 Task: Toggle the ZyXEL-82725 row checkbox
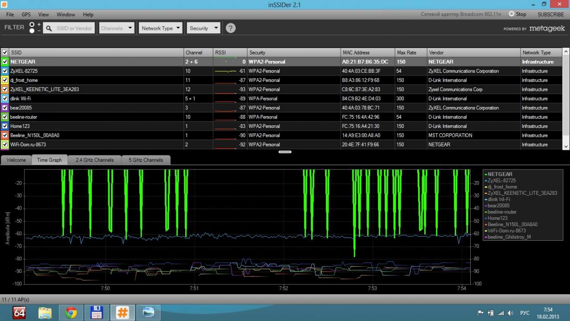coord(5,71)
